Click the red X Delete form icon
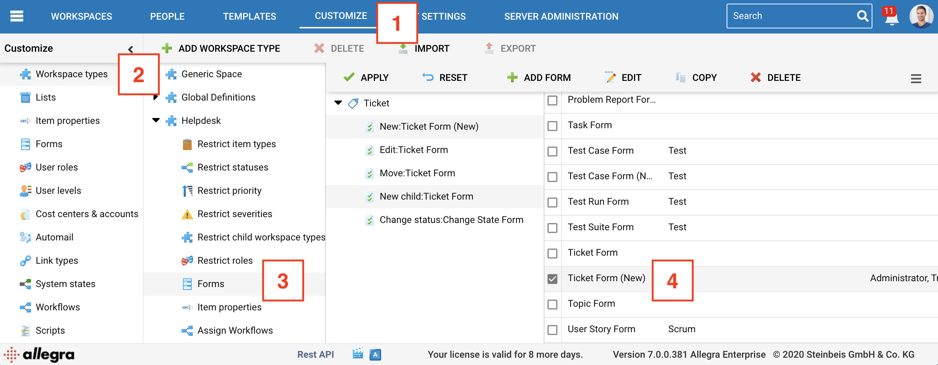This screenshot has width=938, height=365. point(755,78)
